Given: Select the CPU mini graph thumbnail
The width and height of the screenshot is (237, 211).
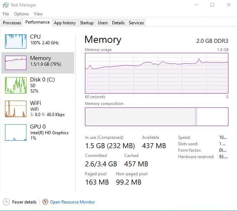Looking at the screenshot, I should [x=16, y=41].
